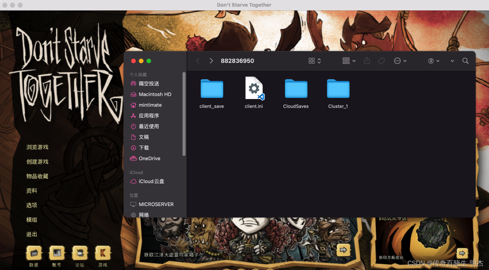Open 资料 in game menu
Screen dimensions: 489x270
[32, 191]
